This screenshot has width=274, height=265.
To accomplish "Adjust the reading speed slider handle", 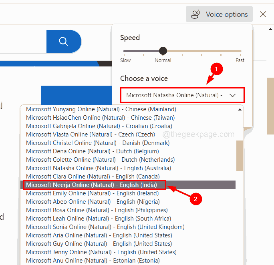I will [x=163, y=51].
